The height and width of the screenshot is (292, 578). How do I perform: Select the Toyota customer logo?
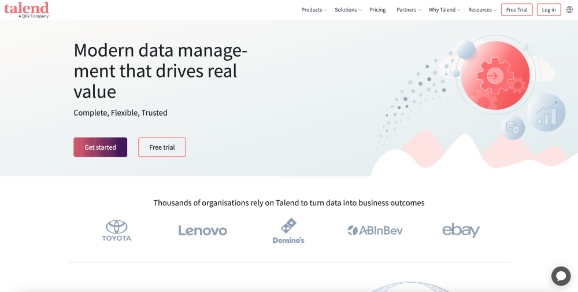pos(117,231)
